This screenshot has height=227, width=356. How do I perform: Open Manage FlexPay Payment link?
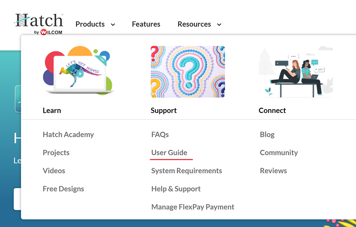[193, 207]
